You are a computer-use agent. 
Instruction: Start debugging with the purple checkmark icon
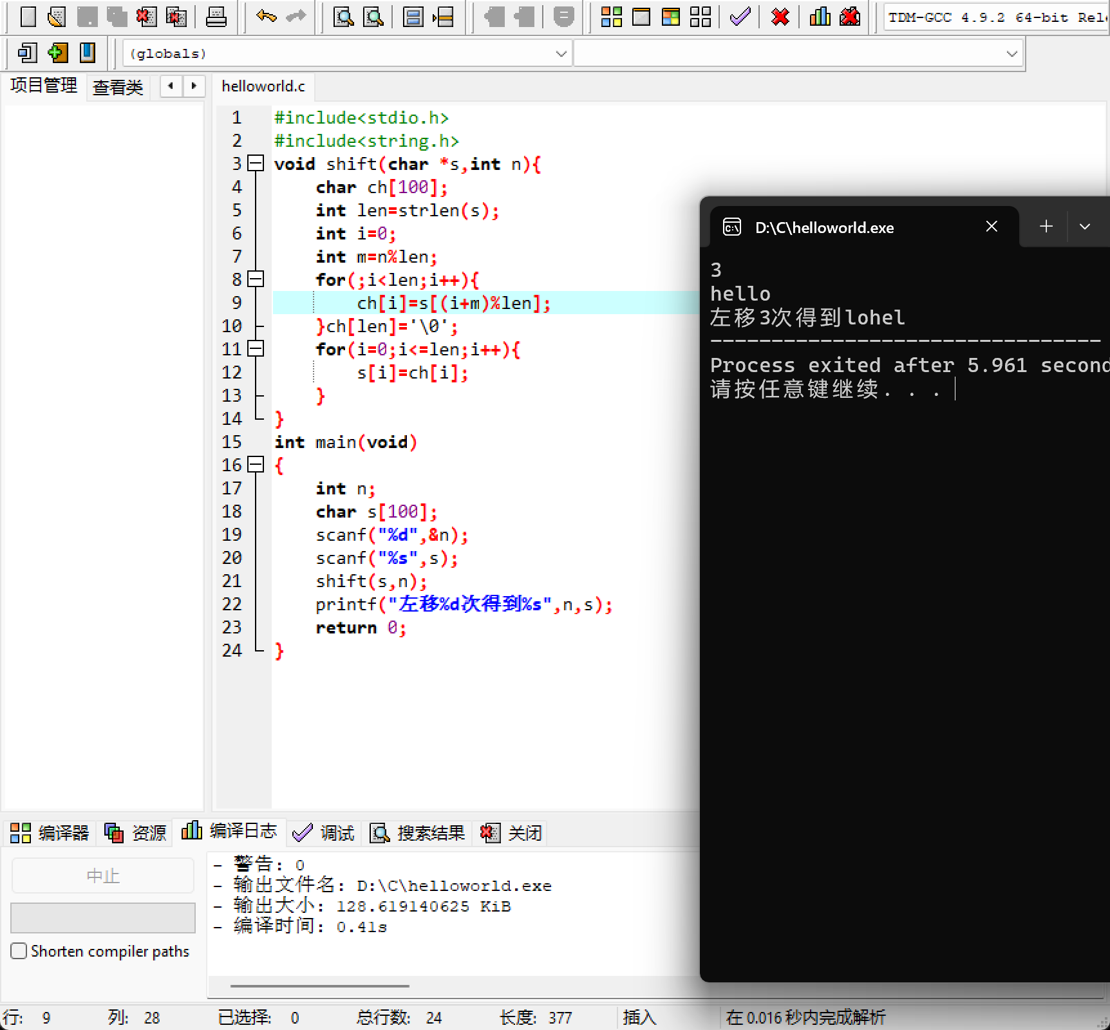(x=740, y=17)
